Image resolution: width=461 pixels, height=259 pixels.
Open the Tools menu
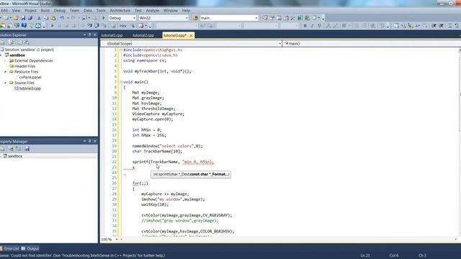pyautogui.click(x=101, y=11)
